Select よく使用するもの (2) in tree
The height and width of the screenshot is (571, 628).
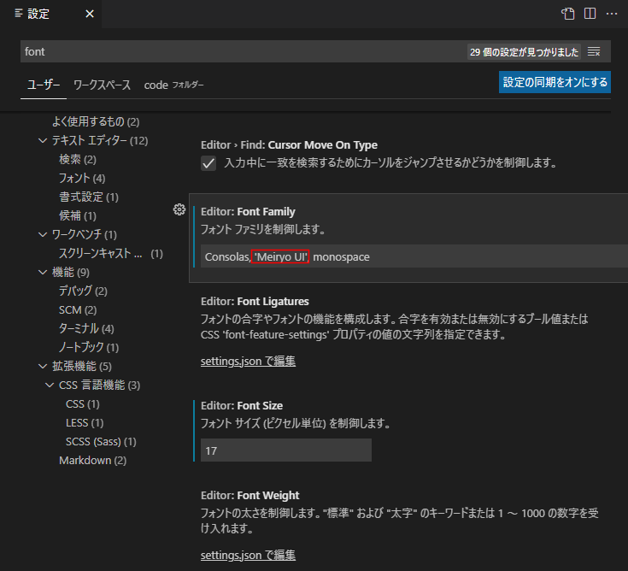click(96, 121)
